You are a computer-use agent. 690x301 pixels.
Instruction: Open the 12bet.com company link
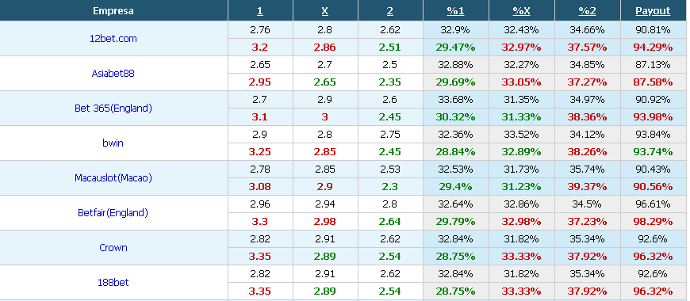pyautogui.click(x=113, y=39)
